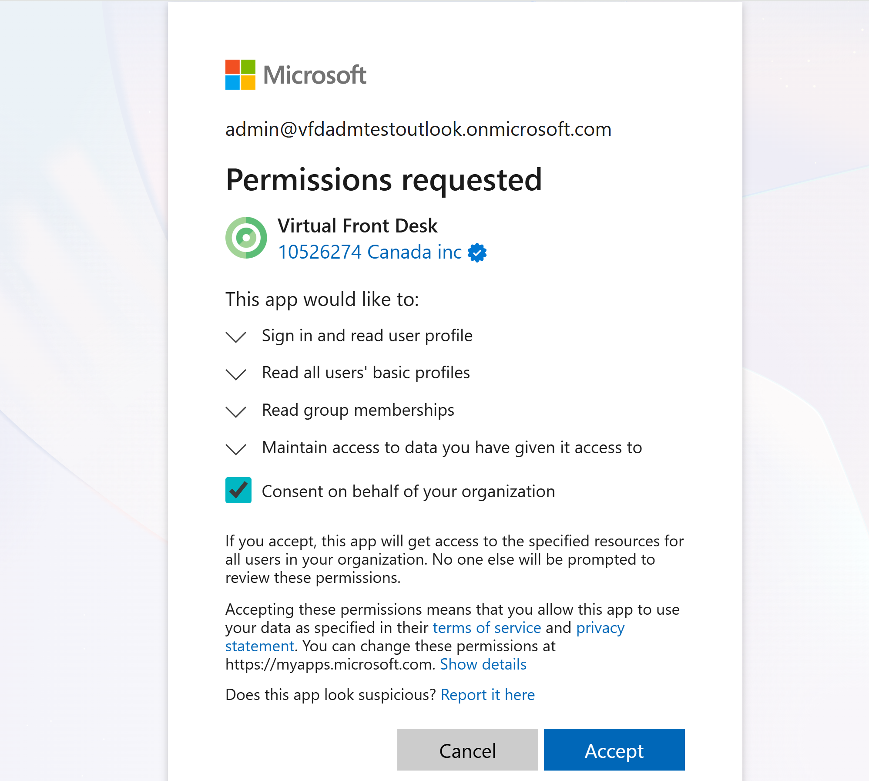Open the 10526274 Canada inc publisher link
869x781 pixels.
pyautogui.click(x=369, y=252)
